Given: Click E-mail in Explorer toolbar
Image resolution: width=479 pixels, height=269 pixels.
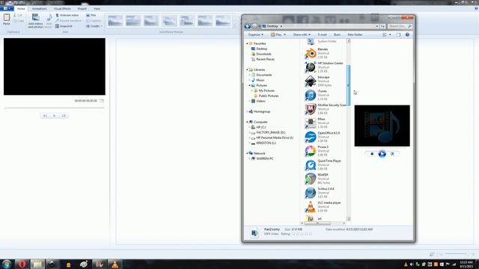Looking at the screenshot, I should [x=322, y=35].
